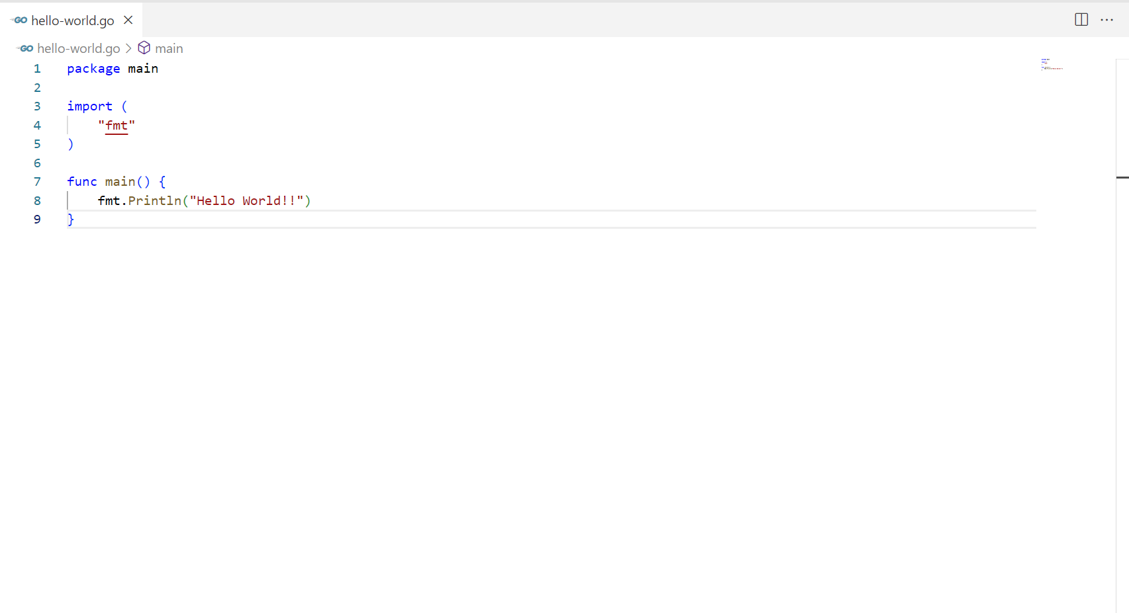The image size is (1129, 613).
Task: Click the underlined "fmt" import string
Action: click(x=117, y=126)
